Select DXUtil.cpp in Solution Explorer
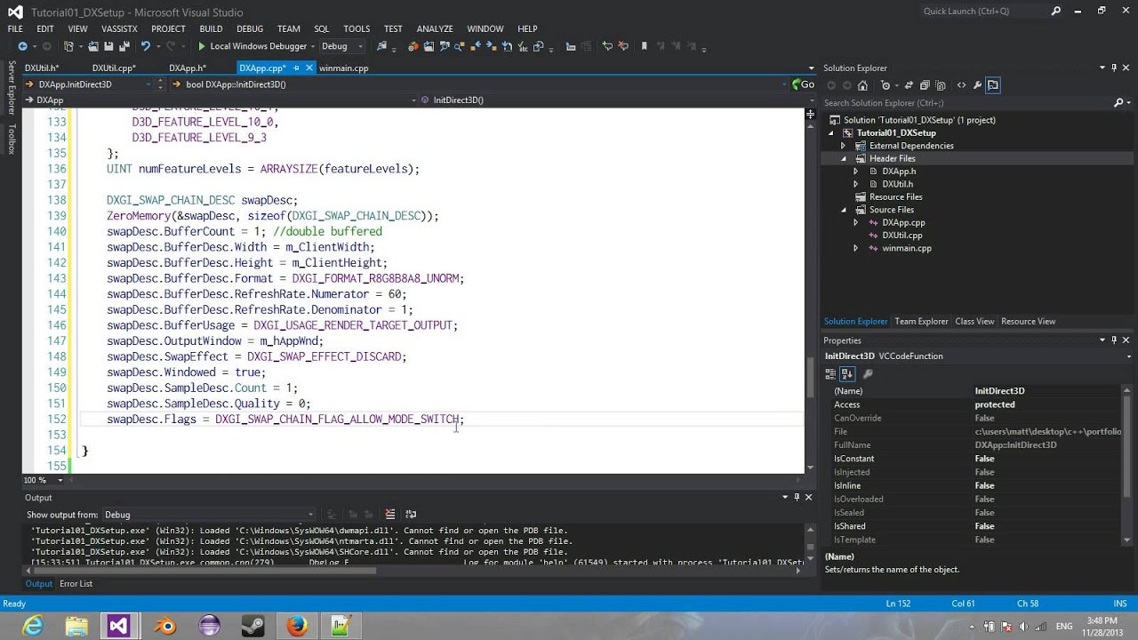 pyautogui.click(x=902, y=236)
